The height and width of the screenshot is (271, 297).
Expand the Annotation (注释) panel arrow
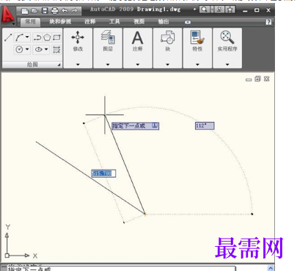tap(138, 65)
